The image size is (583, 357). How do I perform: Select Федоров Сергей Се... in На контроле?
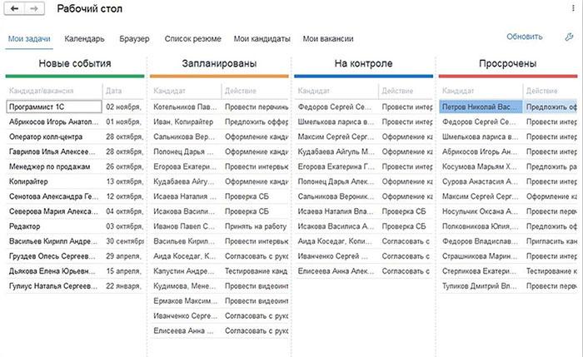click(364, 107)
